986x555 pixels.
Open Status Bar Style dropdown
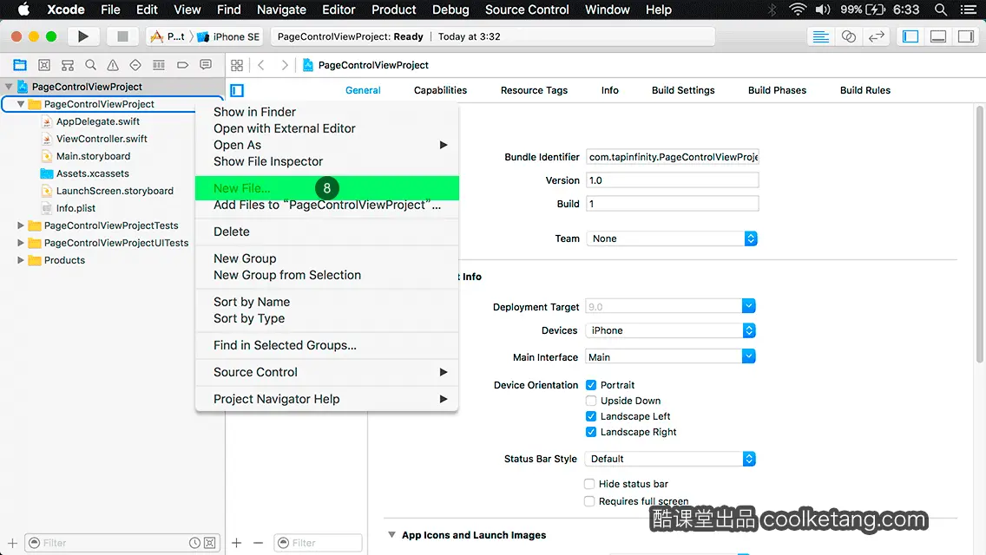point(670,459)
